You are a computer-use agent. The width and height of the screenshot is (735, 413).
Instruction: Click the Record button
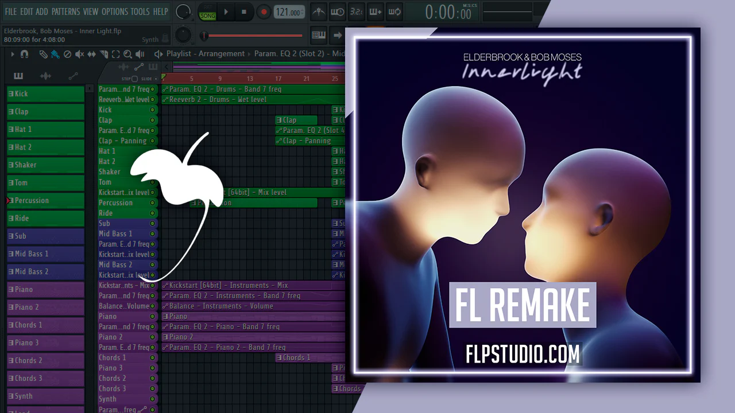(x=264, y=11)
